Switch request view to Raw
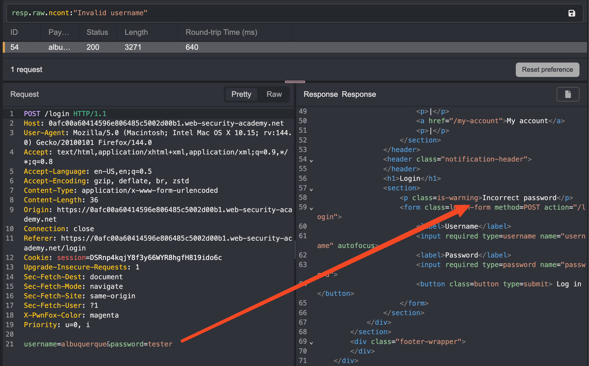Screen dimensions: 589x366 point(274,94)
